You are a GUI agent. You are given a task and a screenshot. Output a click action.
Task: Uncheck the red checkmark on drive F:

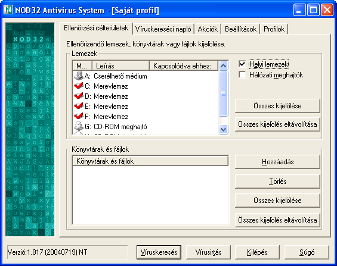pyautogui.click(x=79, y=116)
